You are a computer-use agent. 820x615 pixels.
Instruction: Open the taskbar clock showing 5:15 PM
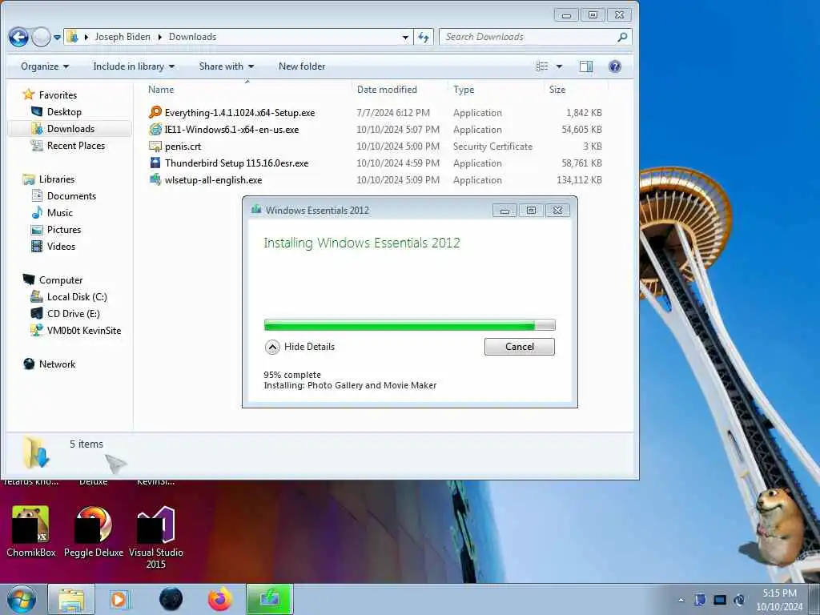(x=779, y=600)
